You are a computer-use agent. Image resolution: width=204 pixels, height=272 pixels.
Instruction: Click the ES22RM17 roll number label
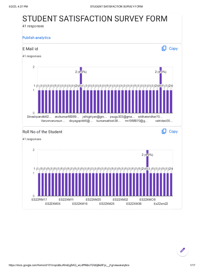coord(39,199)
